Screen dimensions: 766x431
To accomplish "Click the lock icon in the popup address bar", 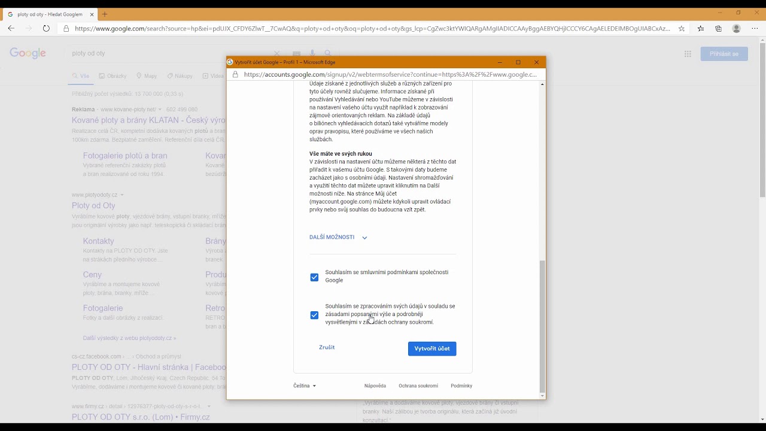I will coord(235,74).
